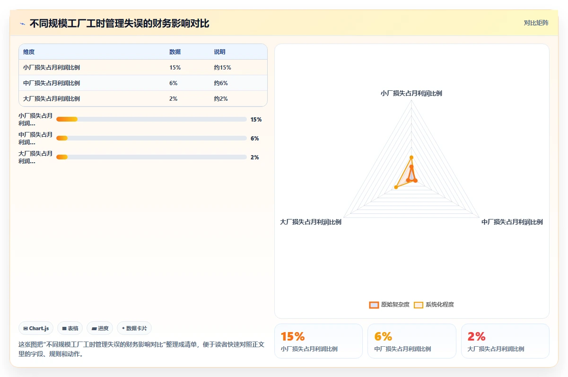Click the 6% value in the table
The width and height of the screenshot is (568, 377).
pos(173,83)
